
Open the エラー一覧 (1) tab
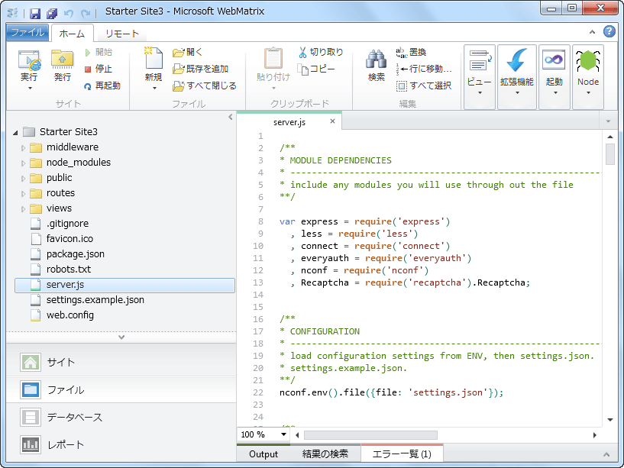tap(402, 454)
